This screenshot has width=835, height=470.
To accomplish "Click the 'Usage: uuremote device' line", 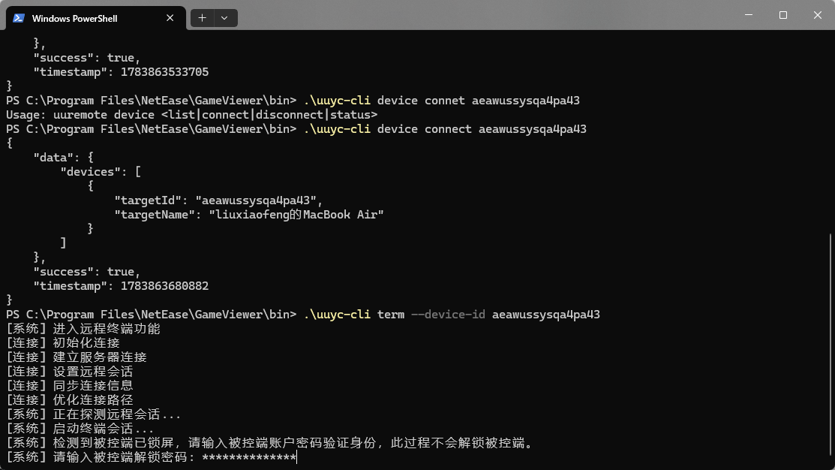I will (192, 115).
